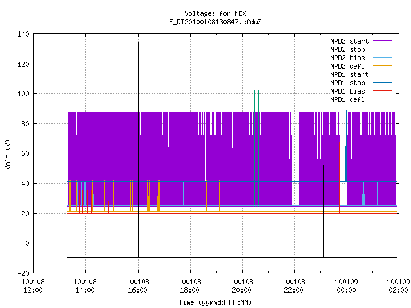Click the y-axis tick value 140
411x308 pixels.
point(24,34)
